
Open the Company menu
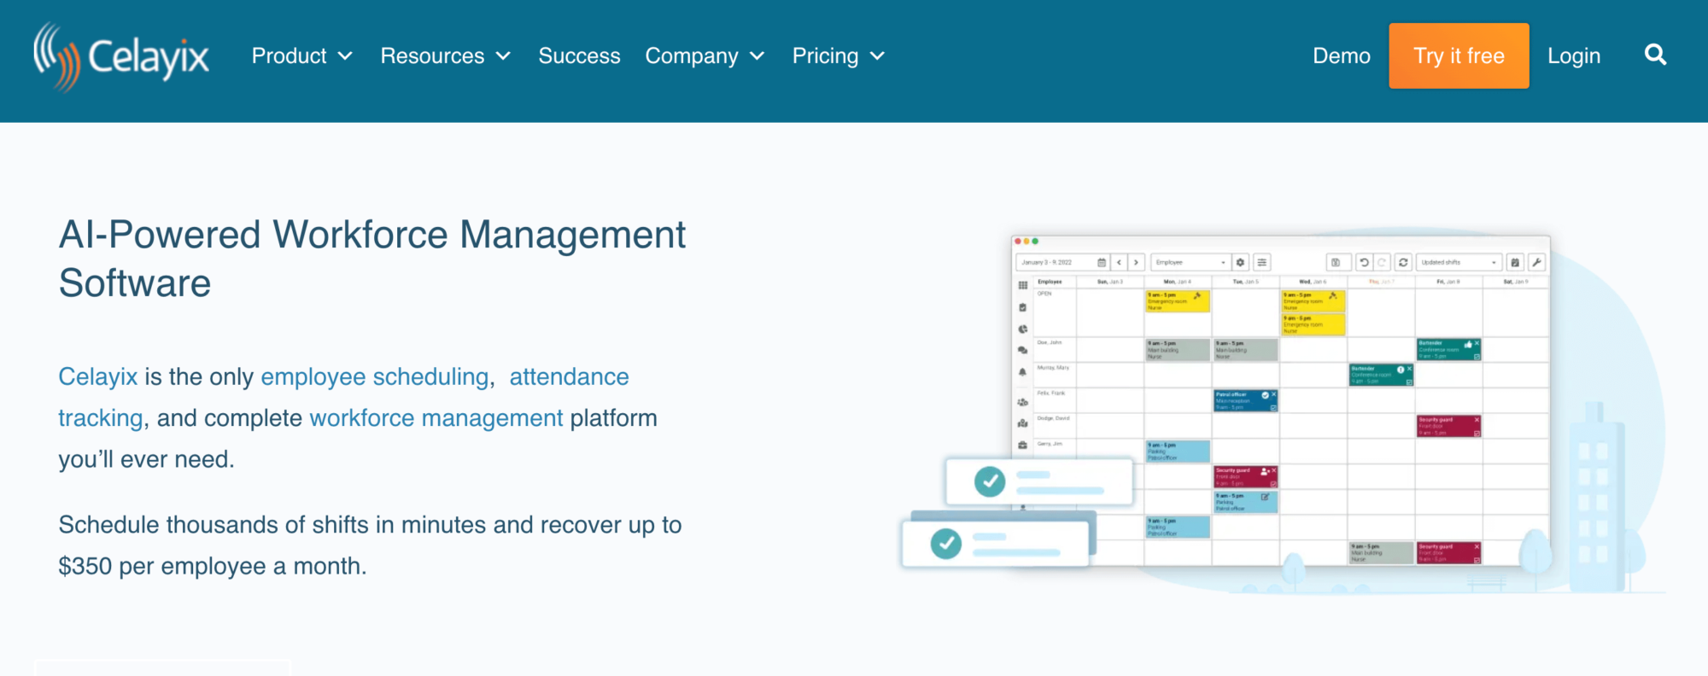point(705,56)
